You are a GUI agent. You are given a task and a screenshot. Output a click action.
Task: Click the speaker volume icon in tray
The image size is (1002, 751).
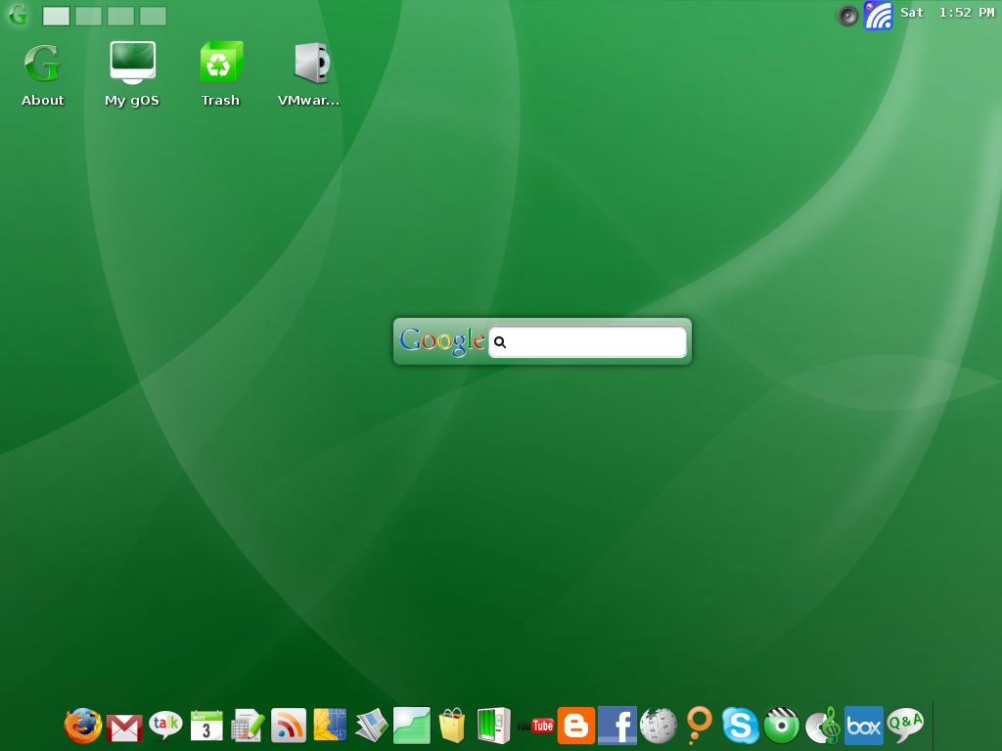coord(847,15)
